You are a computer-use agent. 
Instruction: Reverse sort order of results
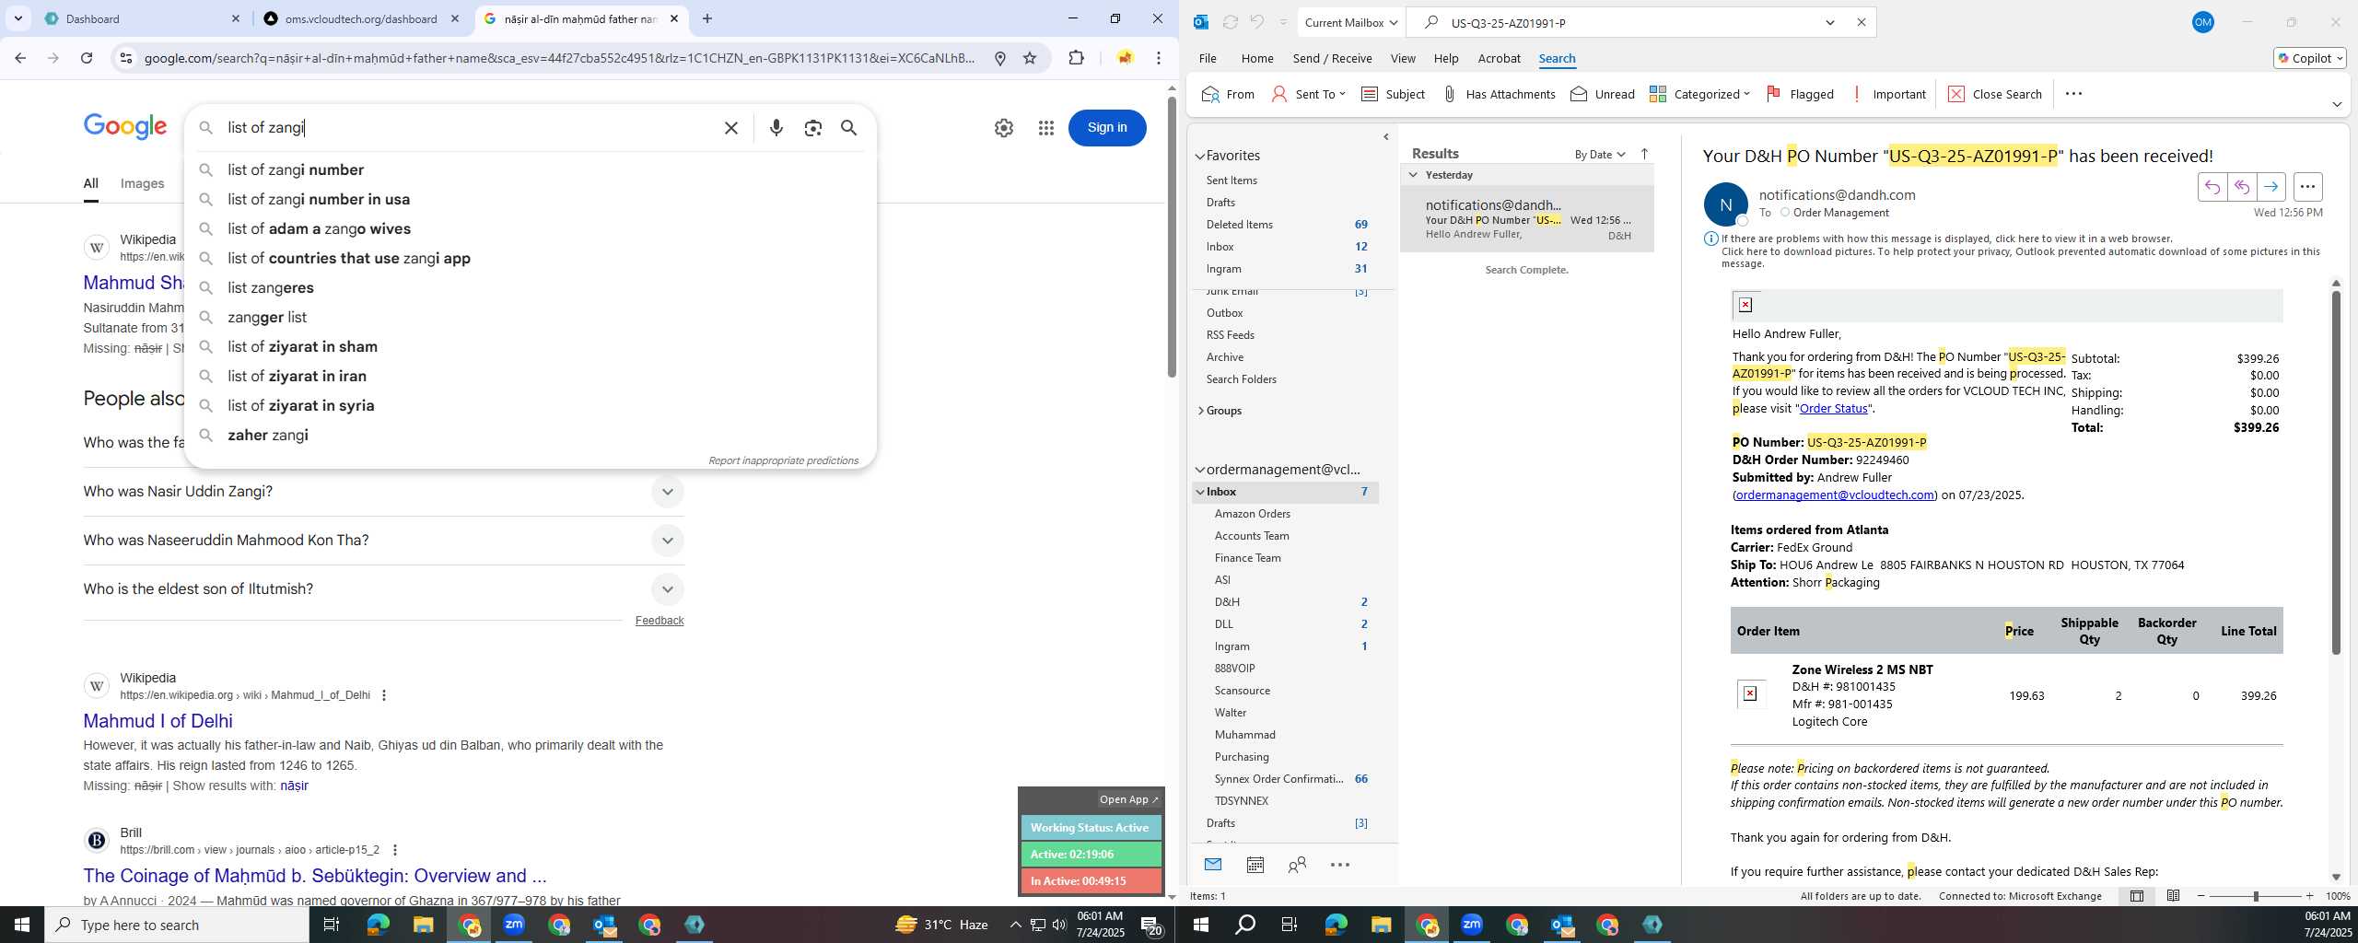[x=1644, y=154]
